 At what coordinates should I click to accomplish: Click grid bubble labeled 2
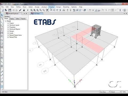pyautogui.click(x=45, y=71)
